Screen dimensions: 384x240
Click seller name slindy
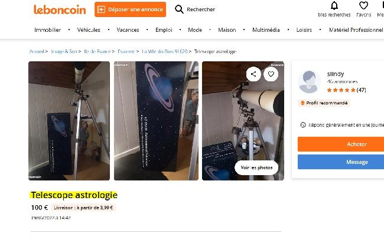coord(335,74)
